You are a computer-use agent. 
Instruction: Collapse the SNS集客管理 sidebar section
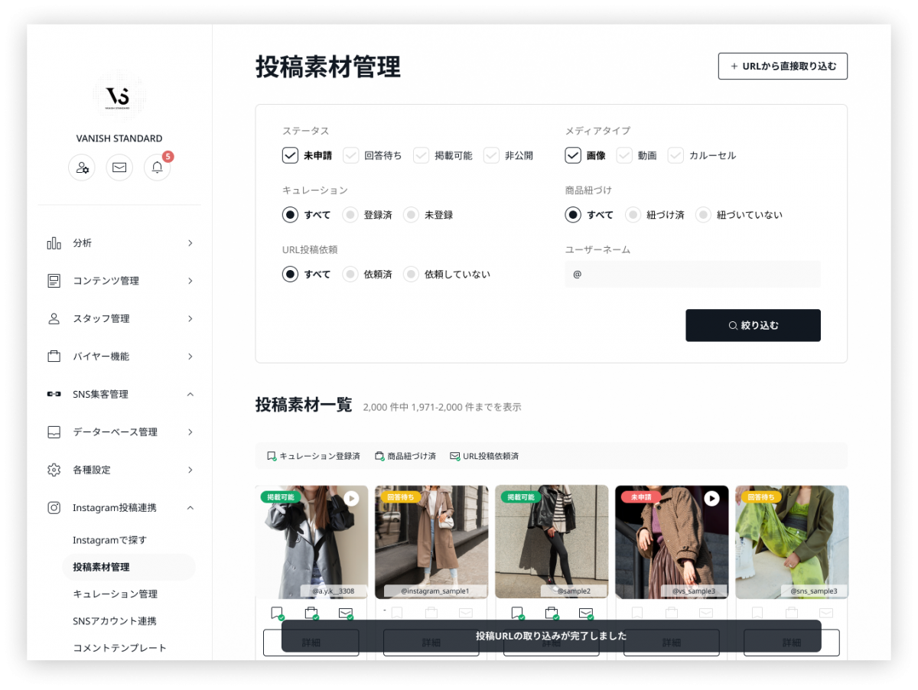[x=120, y=394]
